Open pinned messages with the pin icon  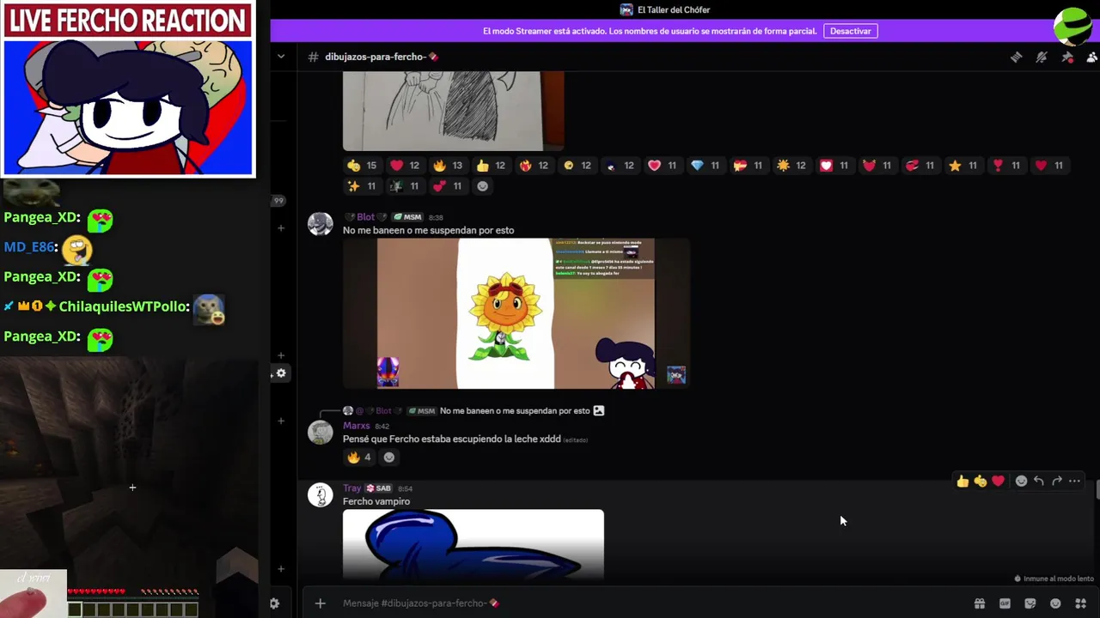(x=1067, y=57)
